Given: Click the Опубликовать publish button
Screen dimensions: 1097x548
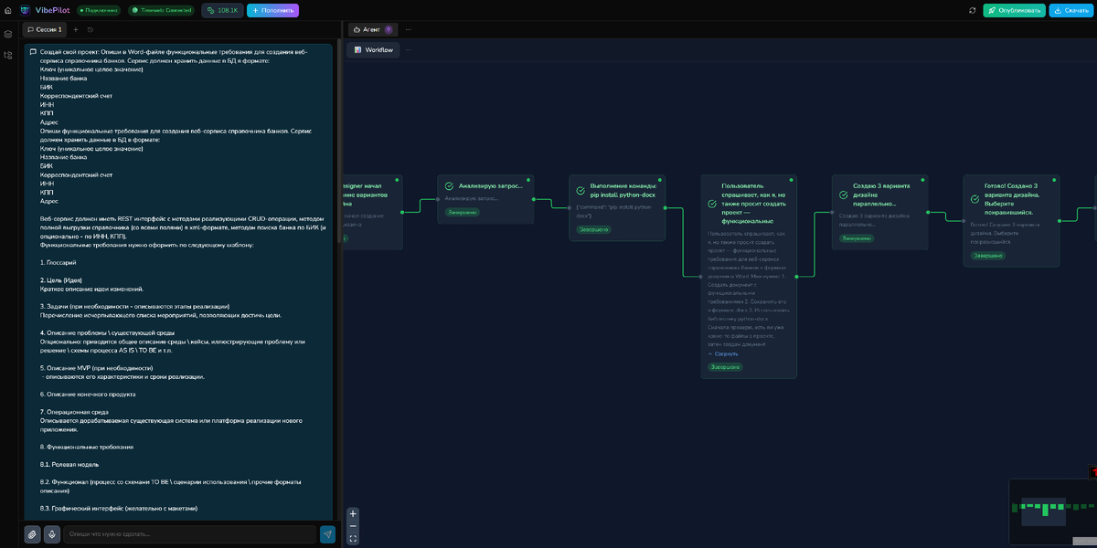Looking at the screenshot, I should pos(1014,10).
